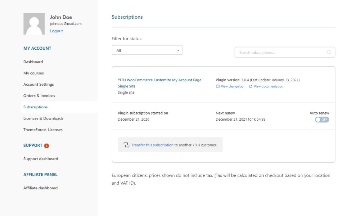Open Account Settings in sidebar

click(x=39, y=84)
